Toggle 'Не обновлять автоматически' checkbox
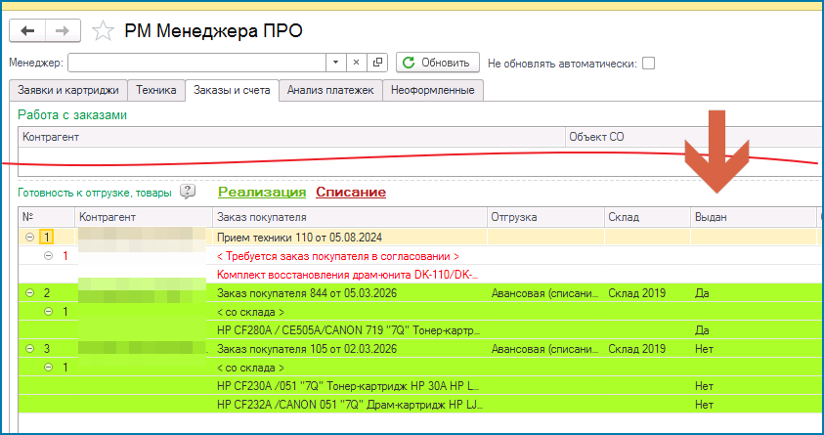The height and width of the screenshot is (435, 824). click(649, 64)
